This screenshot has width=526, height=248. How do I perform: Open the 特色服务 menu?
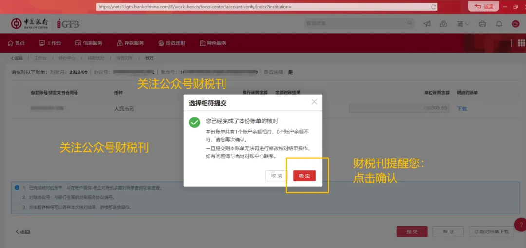(213, 43)
